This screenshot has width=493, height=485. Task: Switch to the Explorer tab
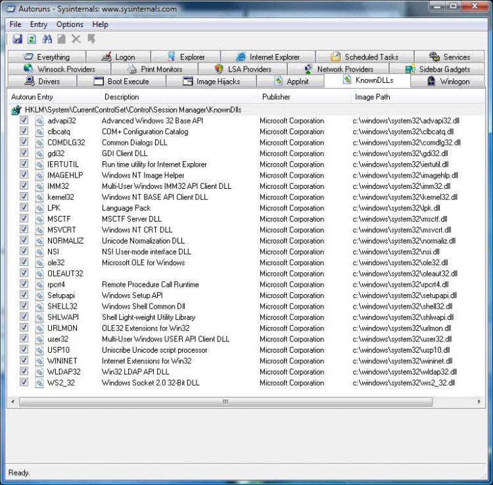[185, 57]
